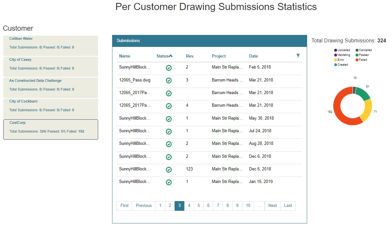Click passed status icon for 12065_Pass.dwg
The height and width of the screenshot is (226, 392).
[x=168, y=81]
